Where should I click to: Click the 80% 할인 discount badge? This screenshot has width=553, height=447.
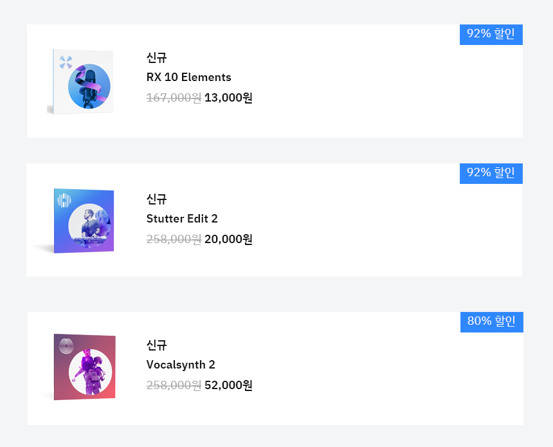(492, 322)
